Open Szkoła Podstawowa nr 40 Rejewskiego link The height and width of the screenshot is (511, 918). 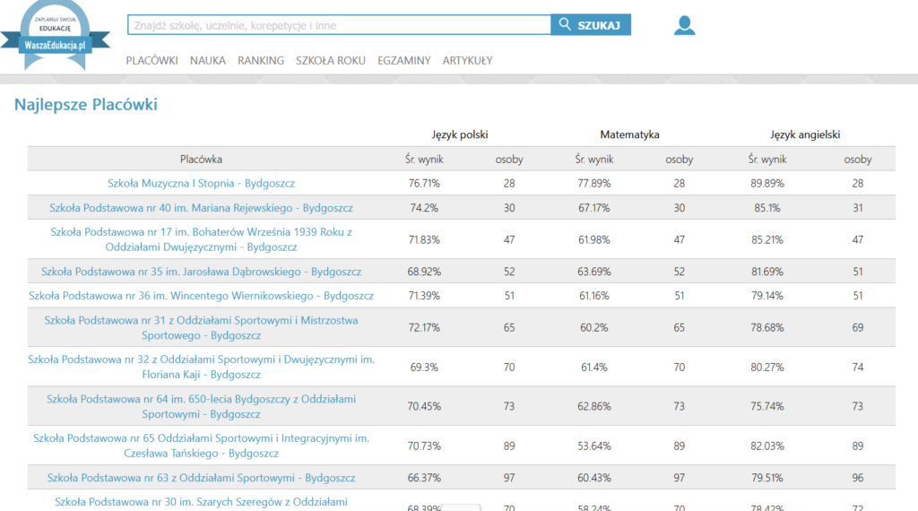pos(201,208)
